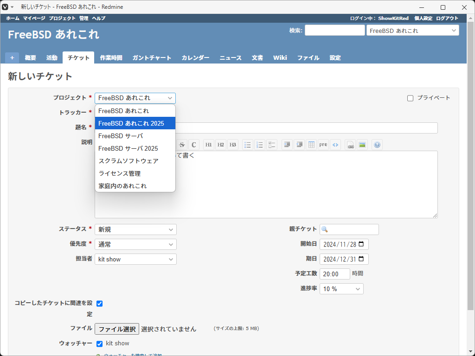Uncheck コピーしたチケットに関連を設定 checkbox
The width and height of the screenshot is (475, 356).
coord(99,304)
